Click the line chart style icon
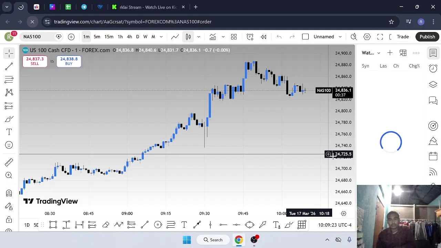 (x=175, y=37)
